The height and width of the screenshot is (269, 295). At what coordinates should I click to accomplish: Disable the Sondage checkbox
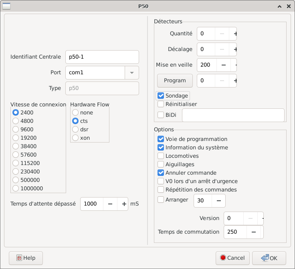[x=161, y=96]
